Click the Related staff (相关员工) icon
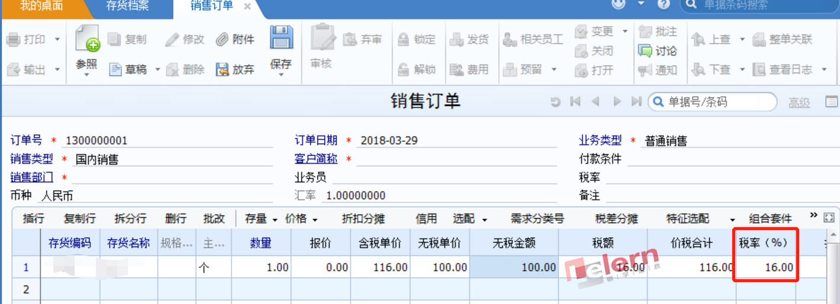This screenshot has height=304, width=840. tap(509, 40)
